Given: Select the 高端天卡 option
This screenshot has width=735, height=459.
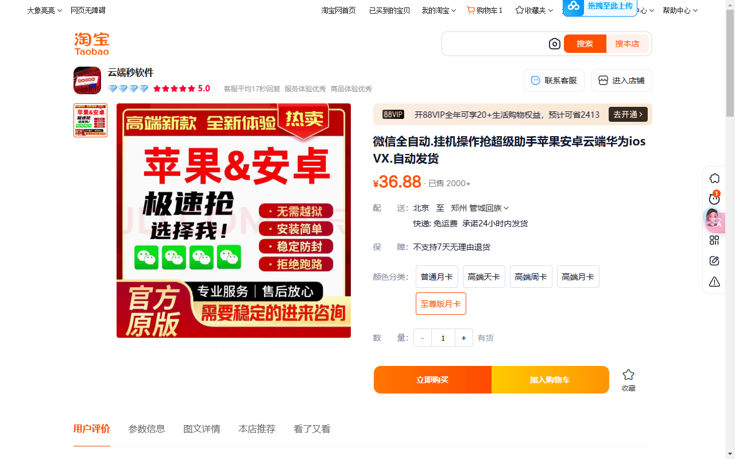Looking at the screenshot, I should point(484,277).
